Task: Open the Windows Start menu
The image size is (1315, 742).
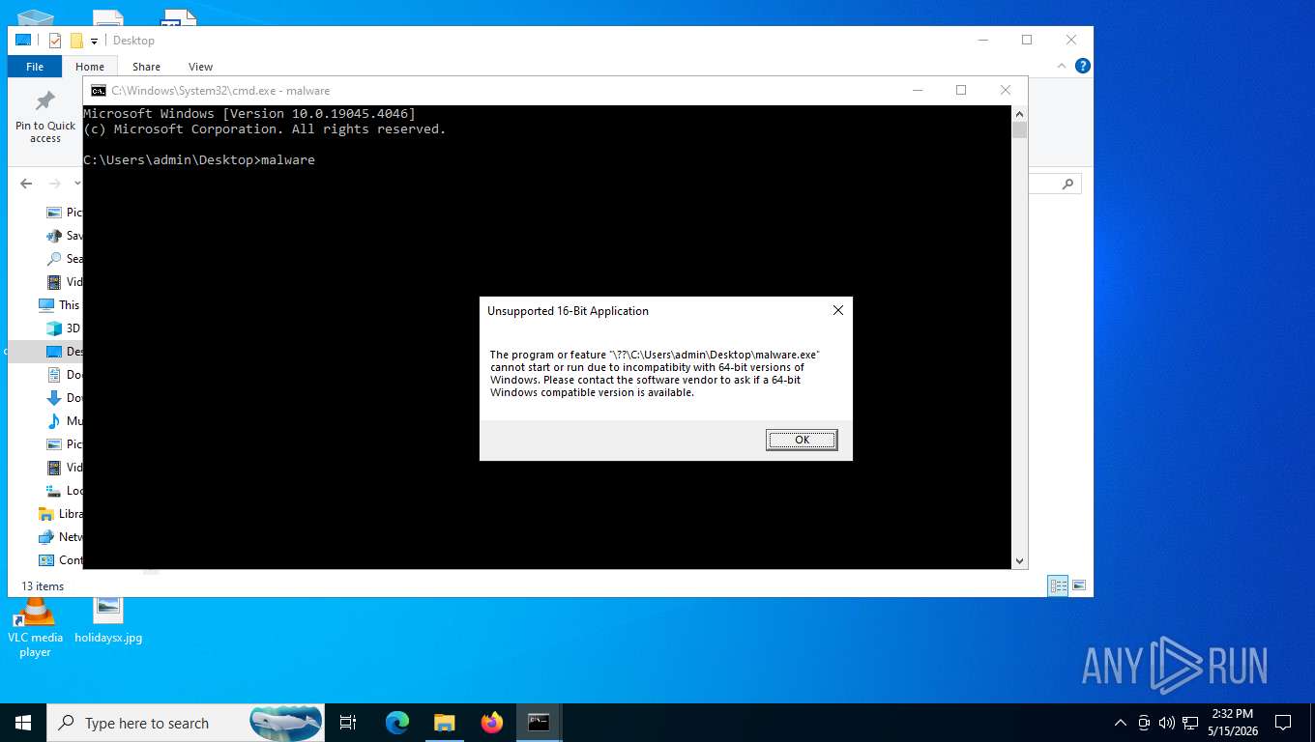Action: point(23,723)
